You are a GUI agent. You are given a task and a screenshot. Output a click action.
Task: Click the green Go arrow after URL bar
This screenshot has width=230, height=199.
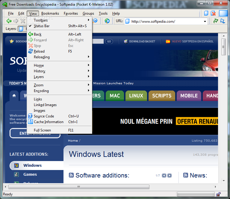(216, 21)
